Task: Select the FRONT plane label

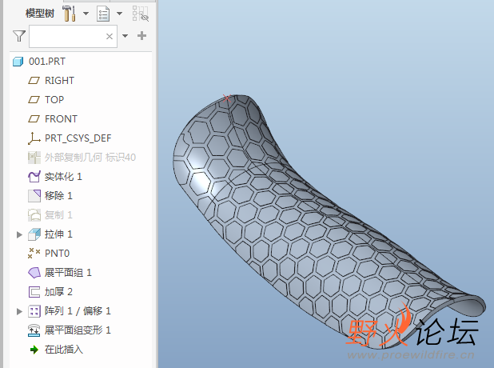Action: click(x=61, y=119)
